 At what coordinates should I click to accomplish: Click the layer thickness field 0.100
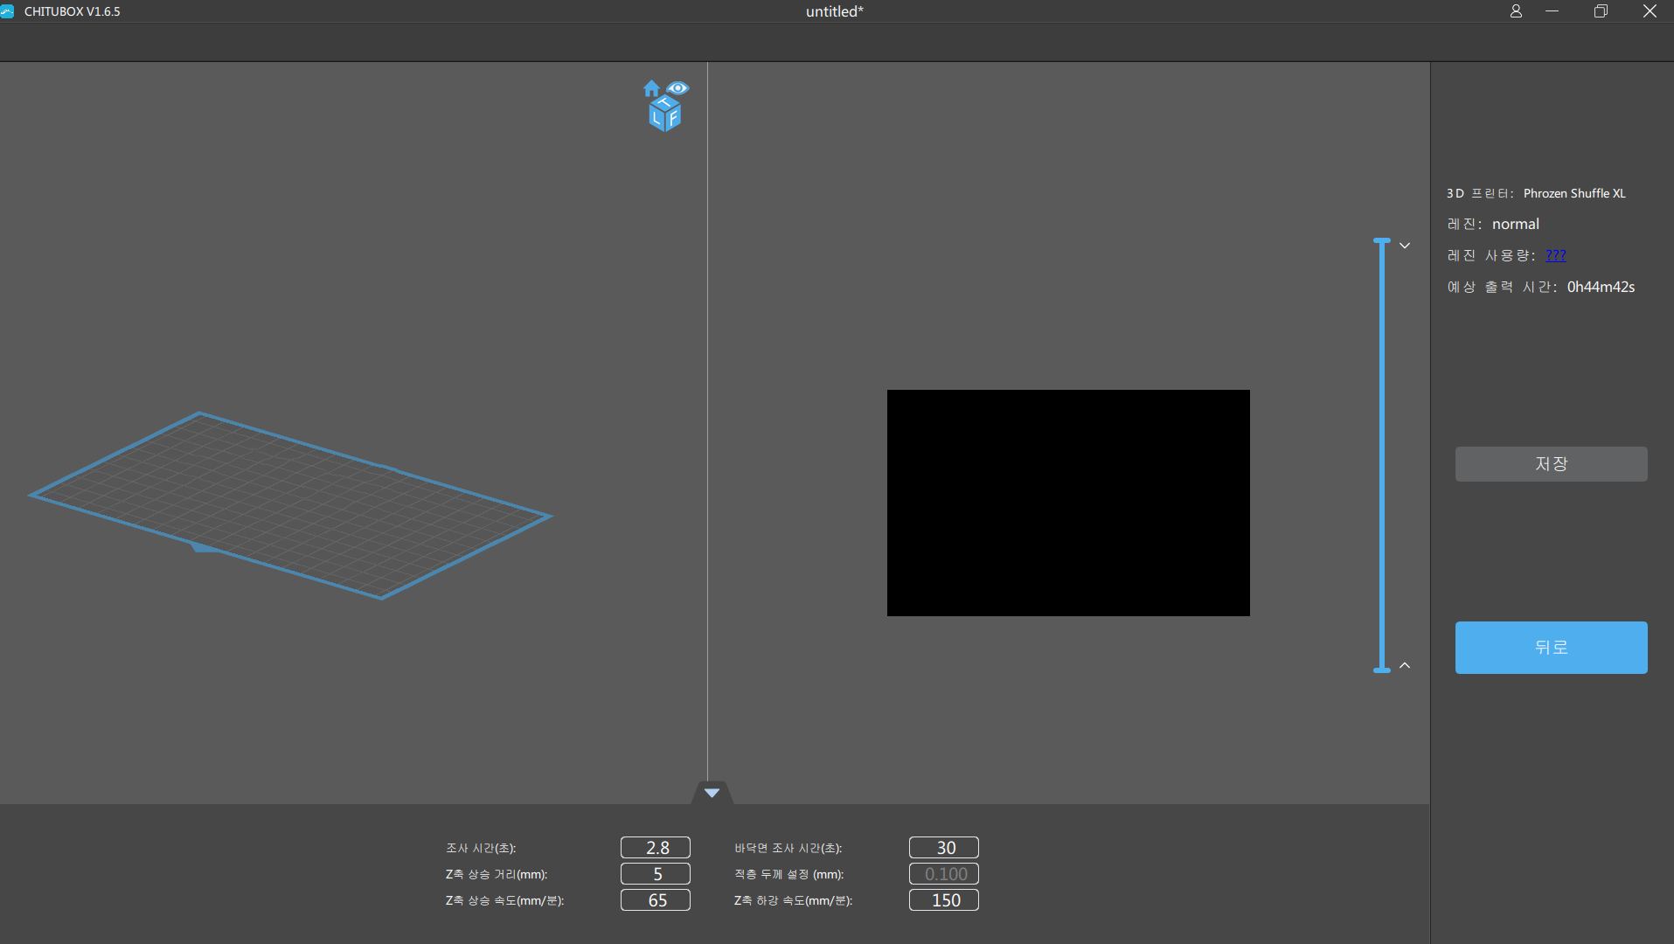[944, 874]
